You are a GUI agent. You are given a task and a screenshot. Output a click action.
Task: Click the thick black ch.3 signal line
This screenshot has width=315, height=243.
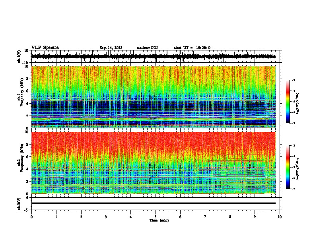click(x=153, y=203)
